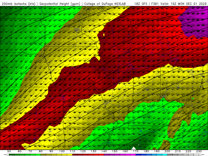Click the legend value '50'
The width and height of the screenshot is (208, 156).
coord(9,151)
